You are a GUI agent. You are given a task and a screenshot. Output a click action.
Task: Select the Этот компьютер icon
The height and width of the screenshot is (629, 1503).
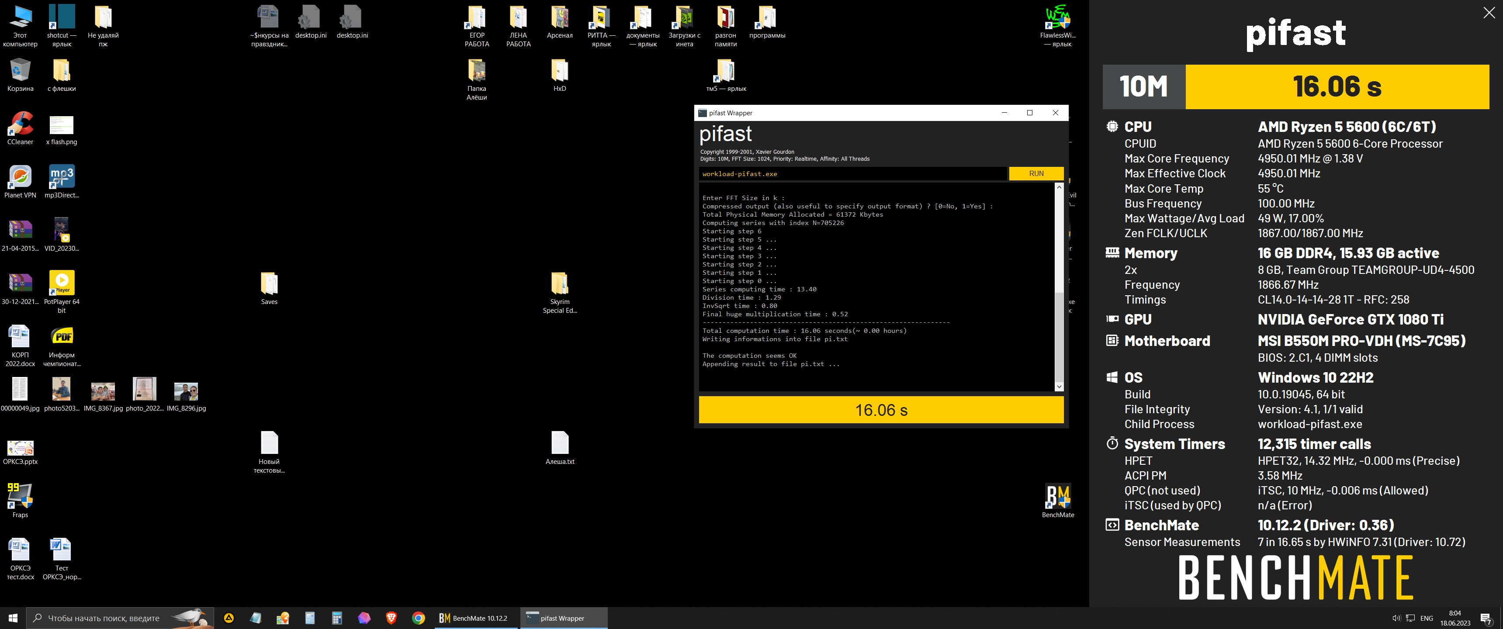pyautogui.click(x=21, y=26)
